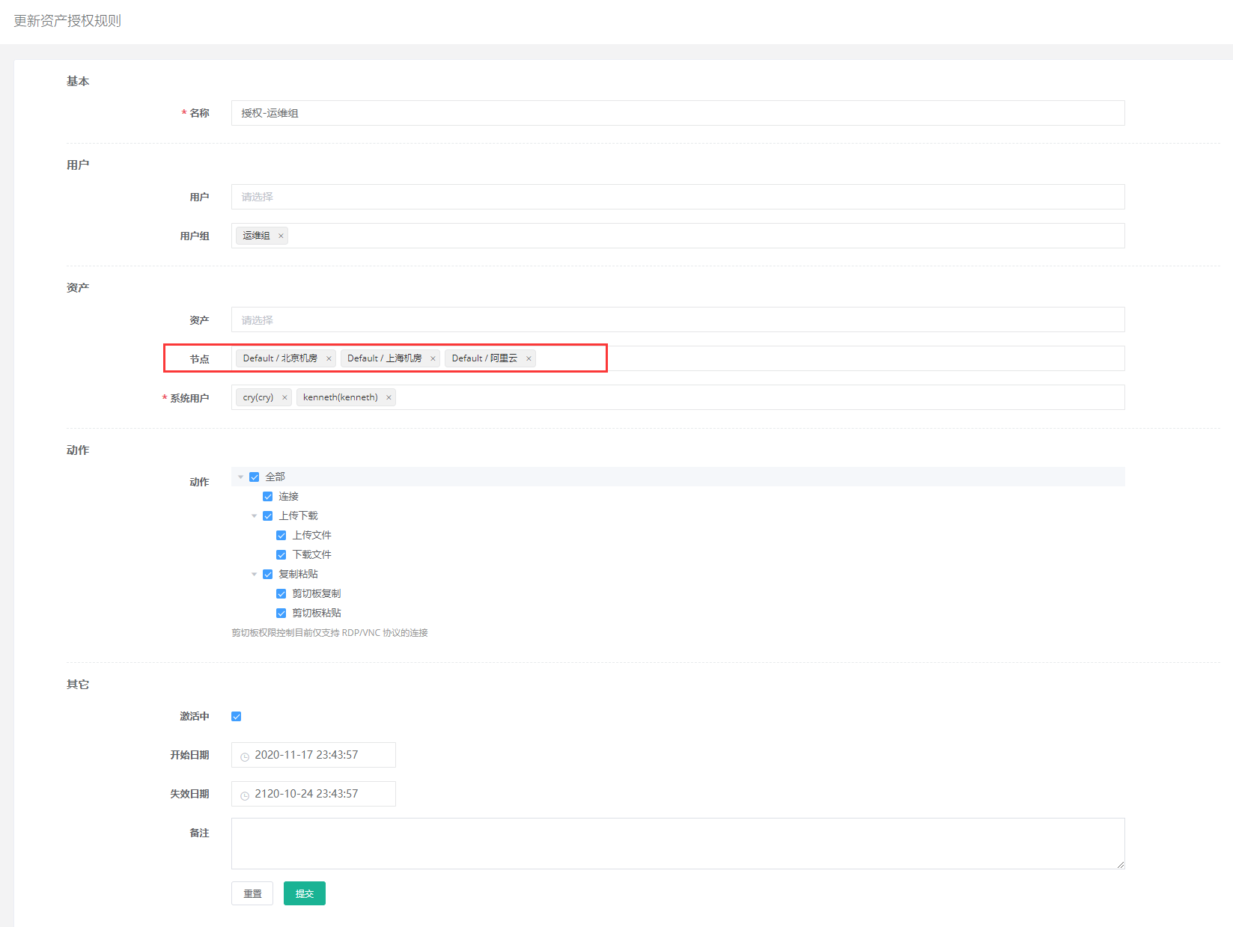Remove the kenneth(kenneth) system user tag

pos(389,397)
